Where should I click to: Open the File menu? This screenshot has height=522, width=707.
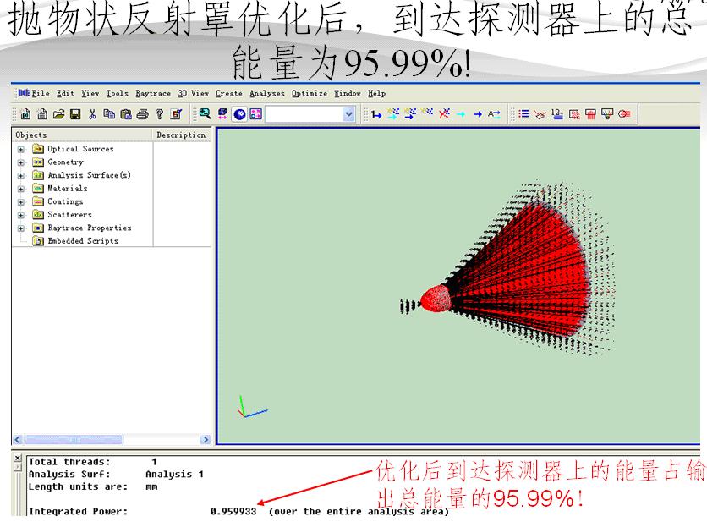point(41,93)
